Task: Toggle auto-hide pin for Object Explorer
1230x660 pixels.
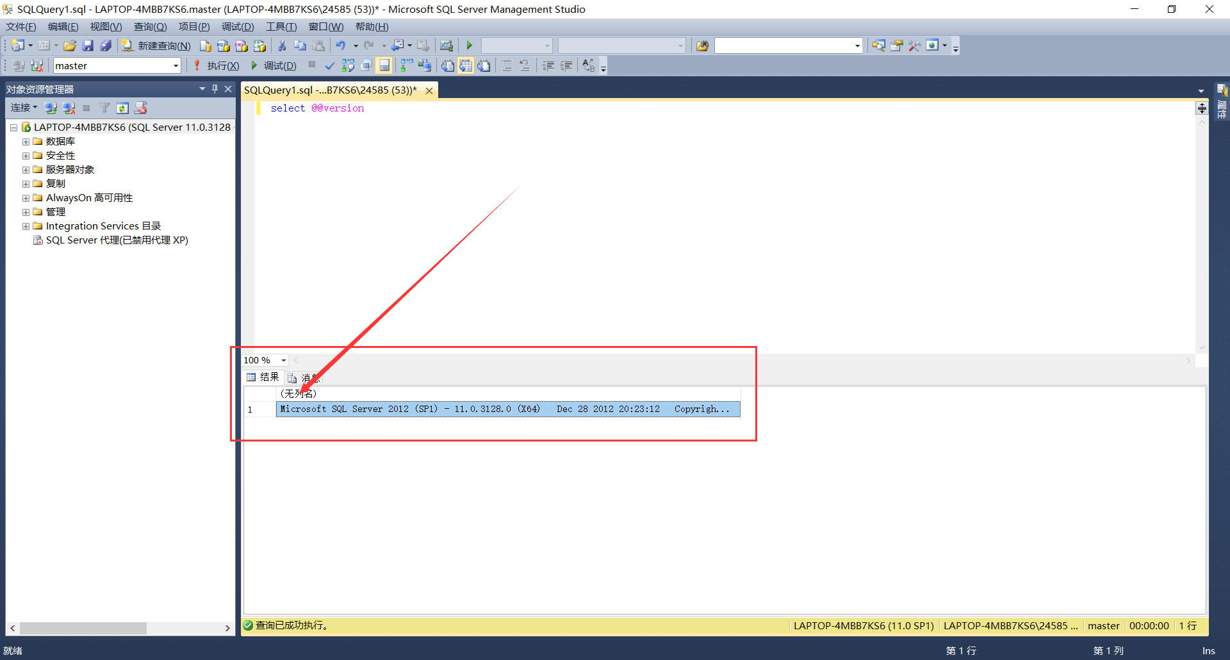Action: coord(215,89)
